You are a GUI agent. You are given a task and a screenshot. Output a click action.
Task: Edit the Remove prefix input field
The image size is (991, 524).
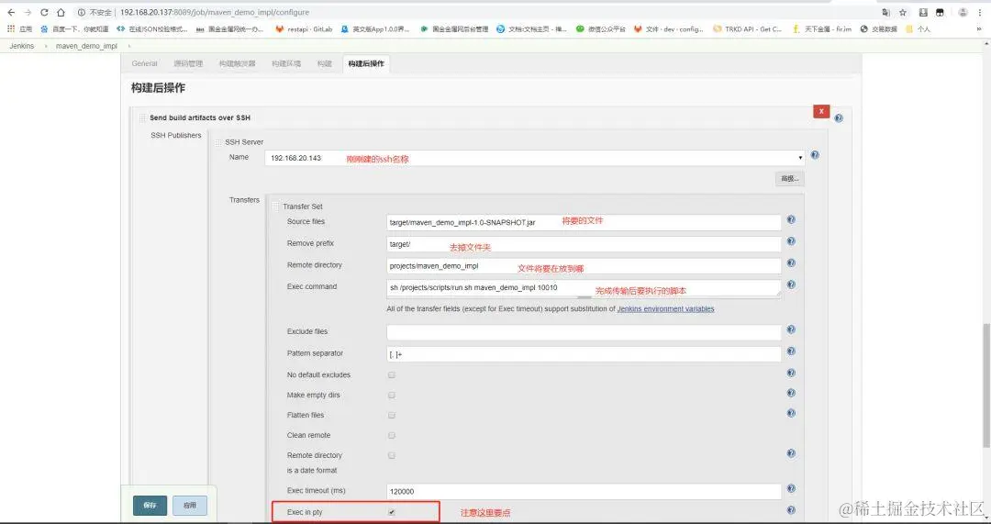[x=584, y=244]
